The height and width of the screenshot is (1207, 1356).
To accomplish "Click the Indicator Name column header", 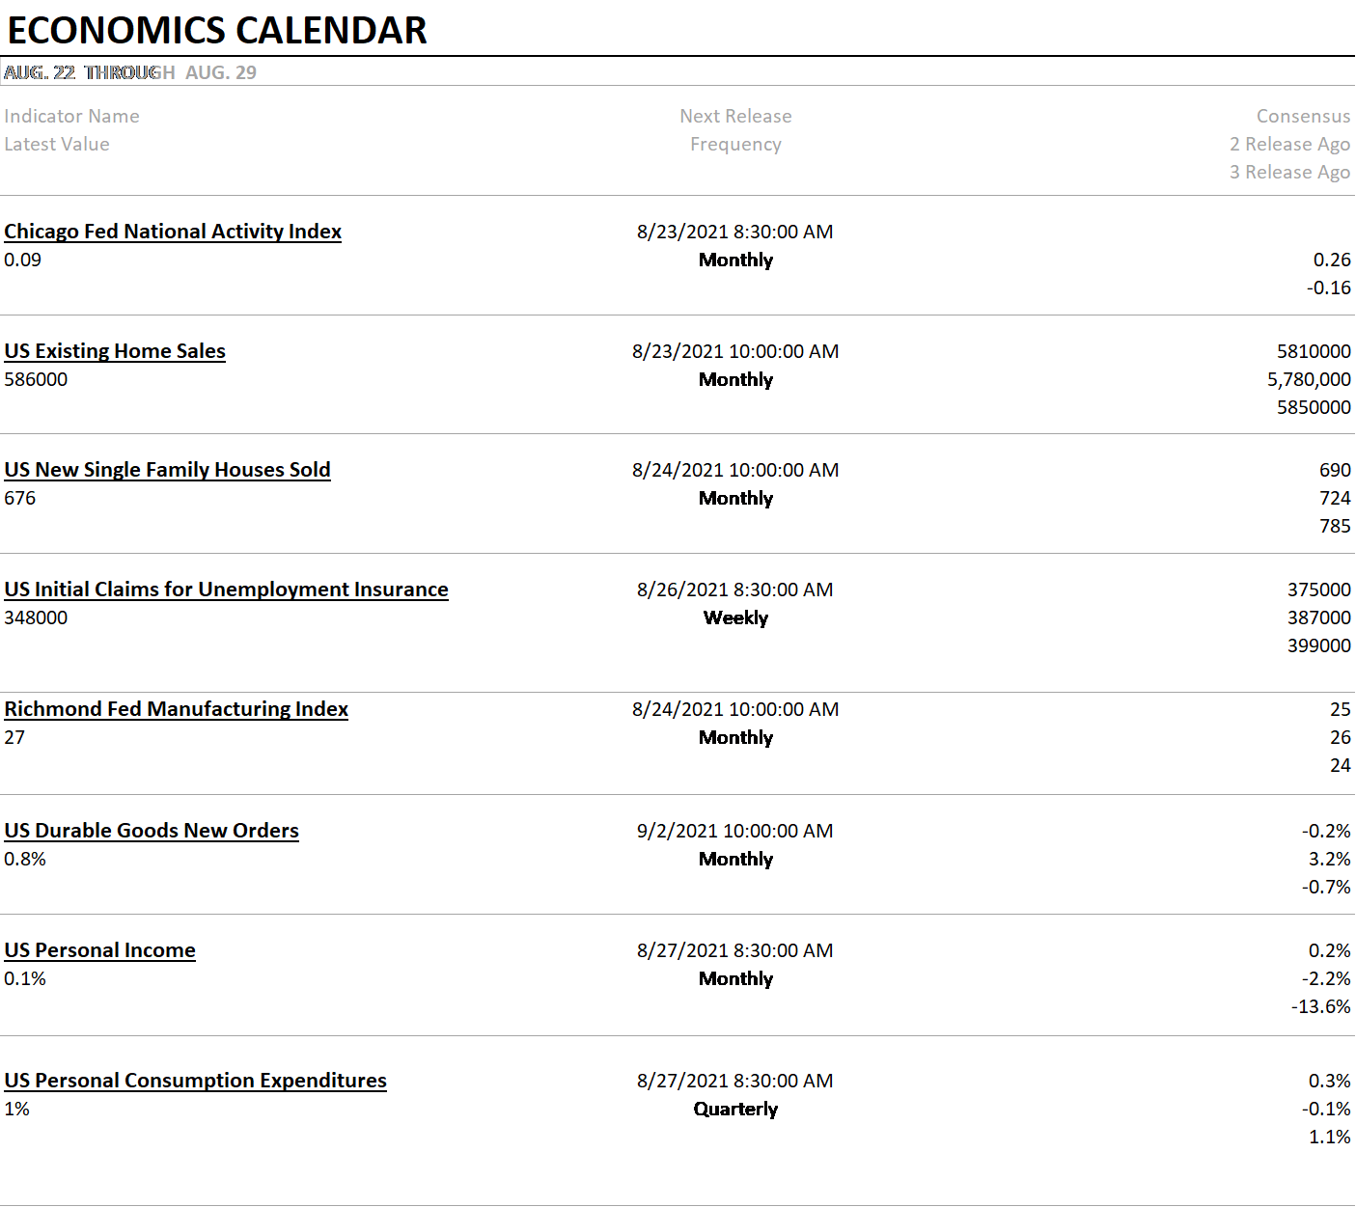I will click(x=71, y=116).
